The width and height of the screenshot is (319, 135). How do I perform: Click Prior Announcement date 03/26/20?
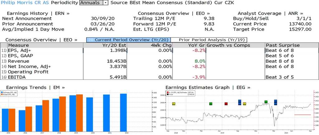[103, 24]
